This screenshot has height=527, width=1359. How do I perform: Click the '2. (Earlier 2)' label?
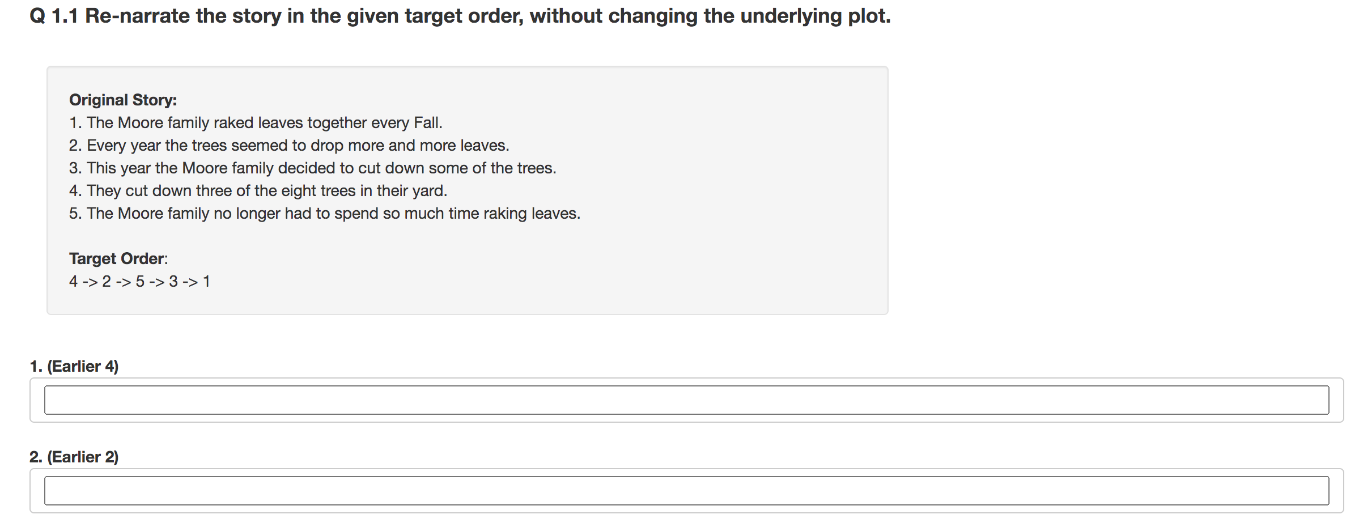point(74,457)
